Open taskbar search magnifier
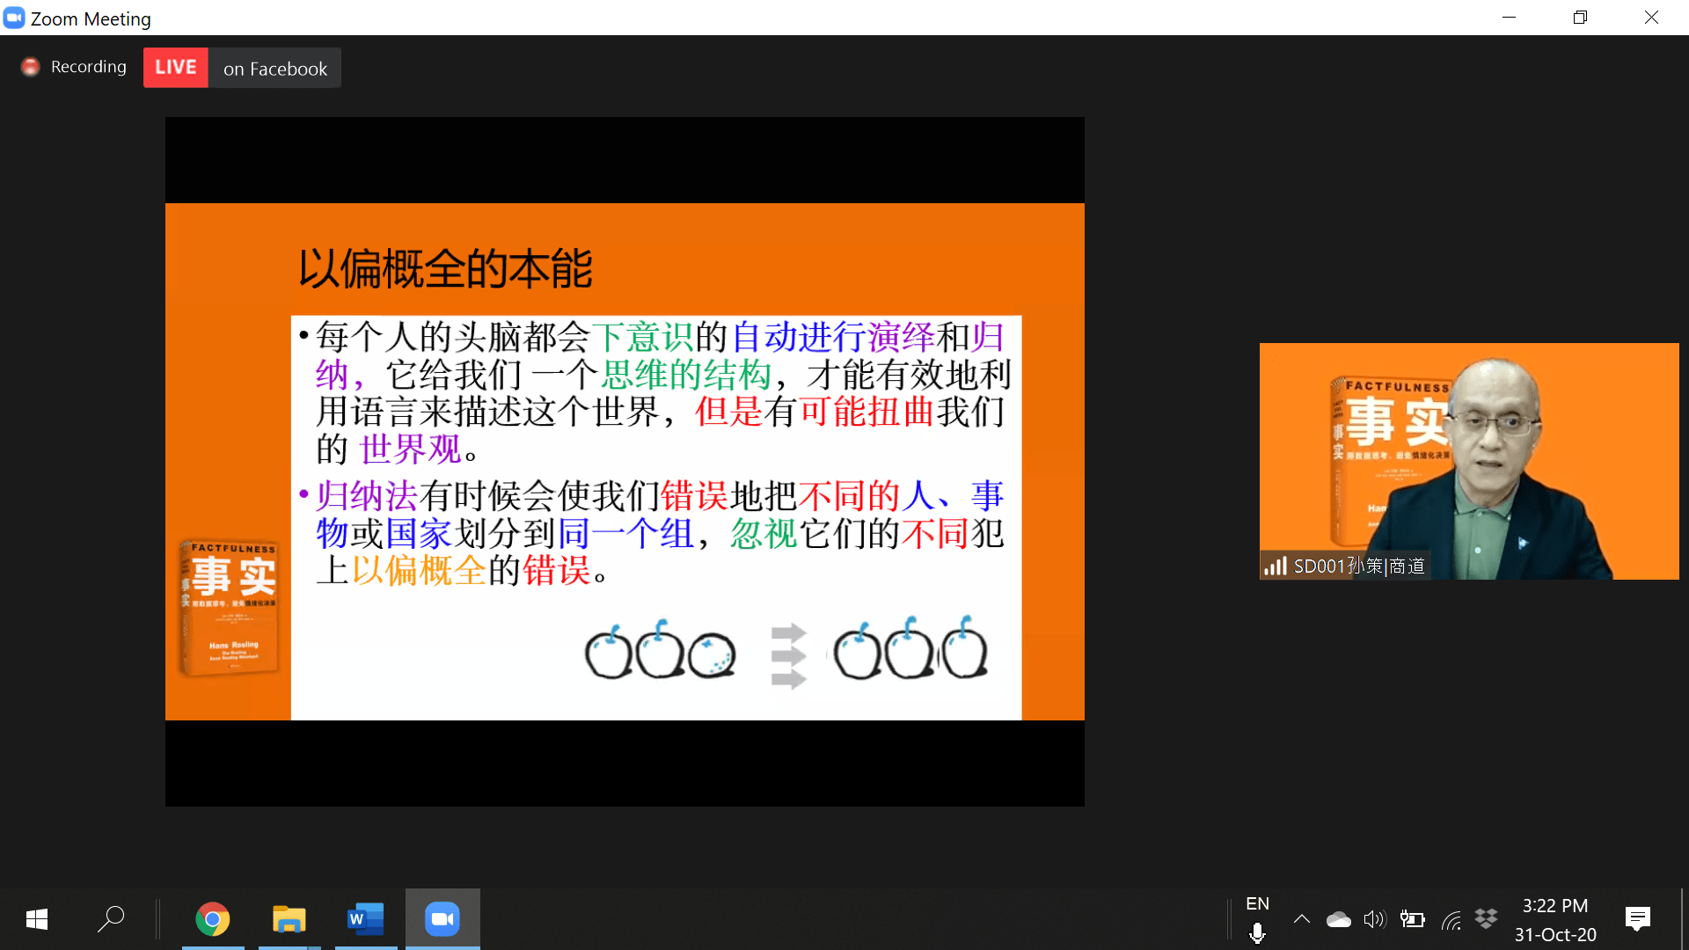 coord(111,919)
